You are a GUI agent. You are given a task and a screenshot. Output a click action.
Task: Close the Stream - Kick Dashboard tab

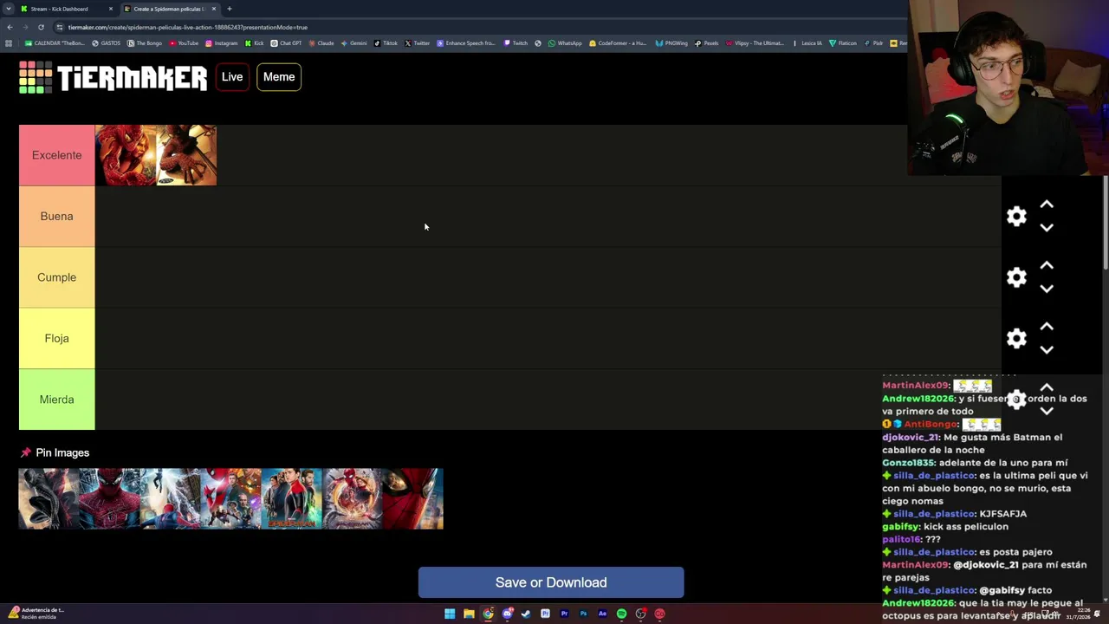coord(111,9)
